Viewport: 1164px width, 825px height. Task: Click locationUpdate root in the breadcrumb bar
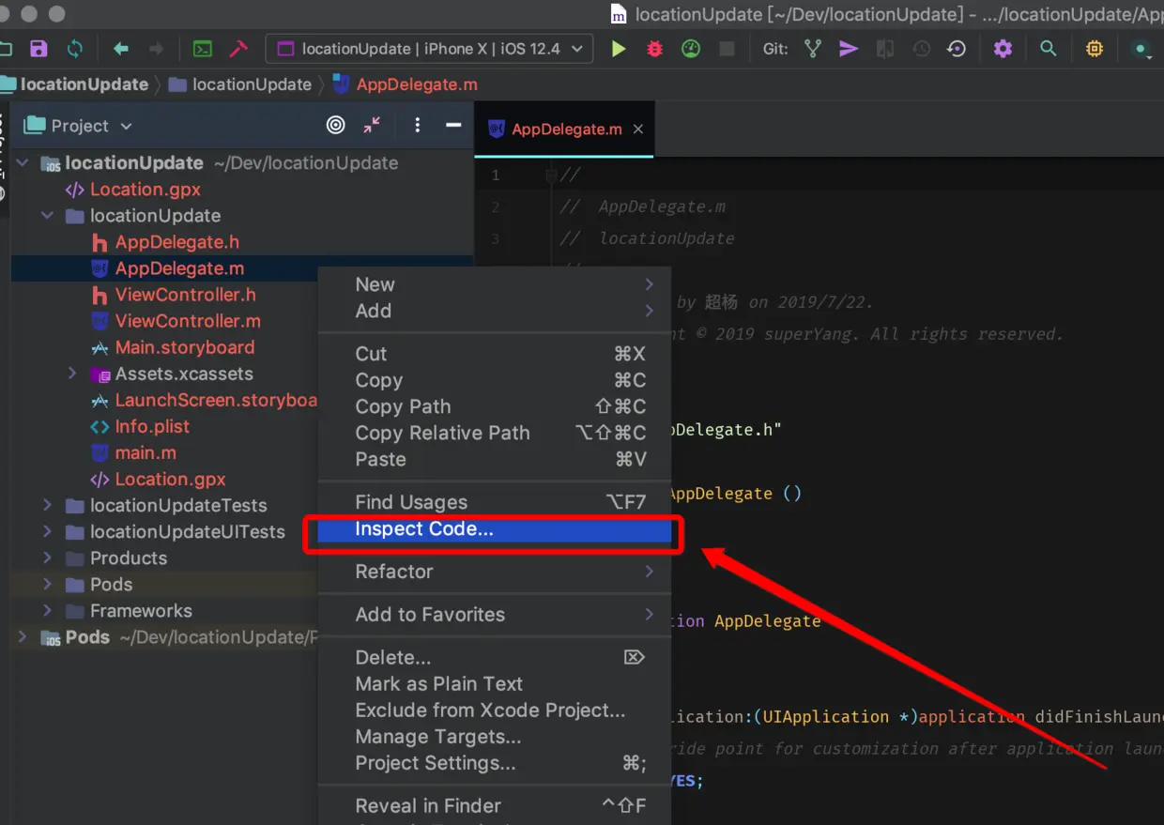point(75,84)
